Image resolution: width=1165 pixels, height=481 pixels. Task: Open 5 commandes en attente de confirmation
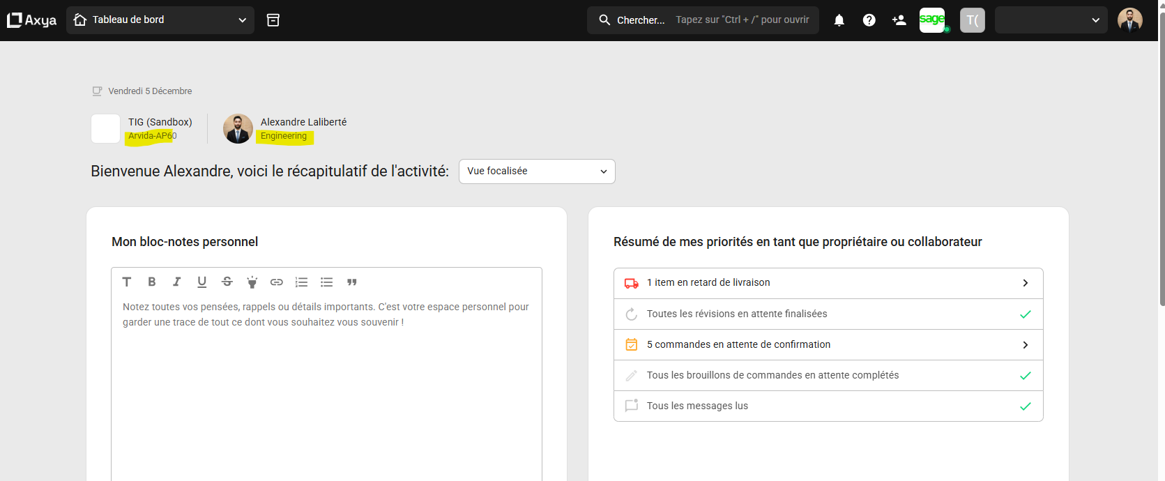coord(828,344)
